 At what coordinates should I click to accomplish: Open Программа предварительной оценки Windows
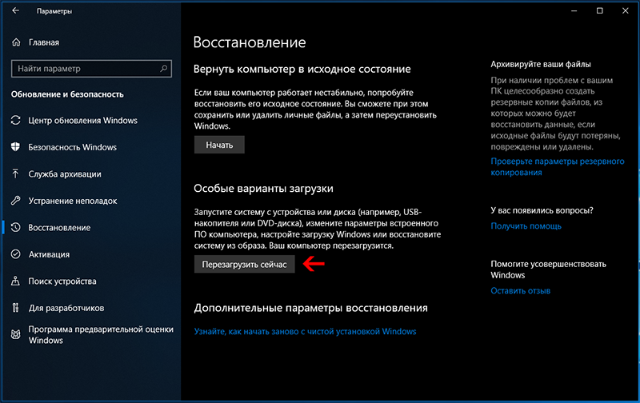click(101, 334)
